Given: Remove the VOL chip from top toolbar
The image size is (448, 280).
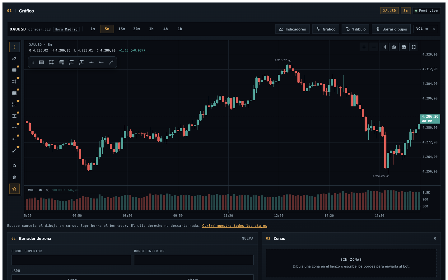Looking at the screenshot, I should [x=434, y=29].
